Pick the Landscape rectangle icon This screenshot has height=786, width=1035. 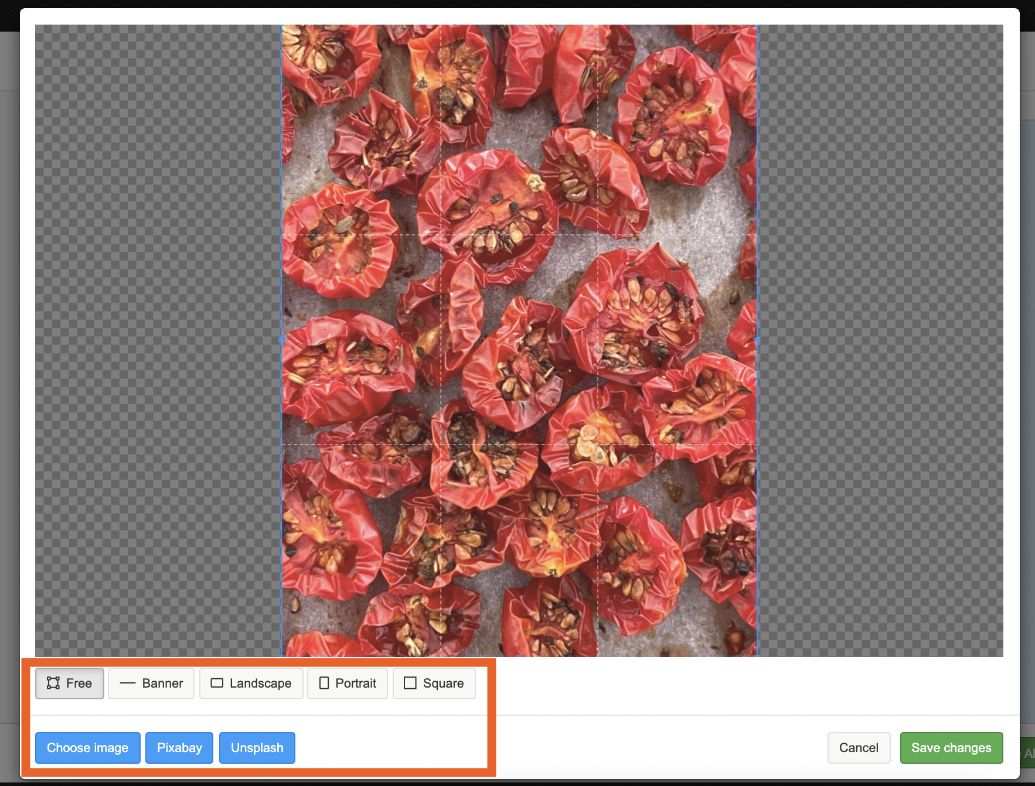coord(217,683)
